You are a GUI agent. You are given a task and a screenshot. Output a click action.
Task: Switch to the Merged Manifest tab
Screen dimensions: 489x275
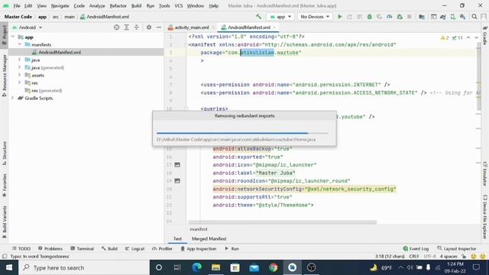(209, 238)
